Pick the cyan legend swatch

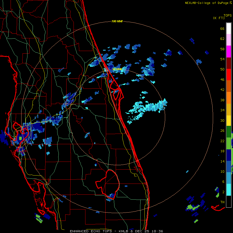tap(229, 190)
